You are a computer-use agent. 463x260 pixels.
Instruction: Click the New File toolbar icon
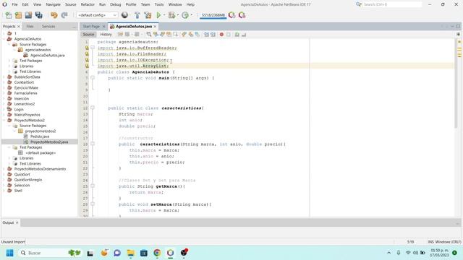pyautogui.click(x=9, y=15)
